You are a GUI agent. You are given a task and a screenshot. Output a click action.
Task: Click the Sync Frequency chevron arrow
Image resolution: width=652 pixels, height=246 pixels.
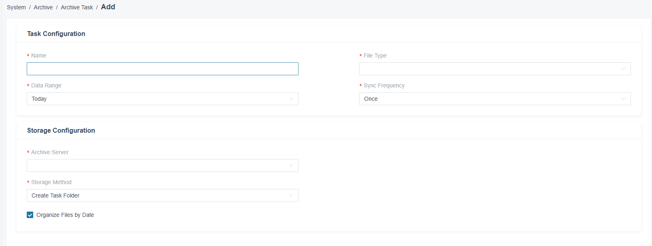tap(624, 99)
